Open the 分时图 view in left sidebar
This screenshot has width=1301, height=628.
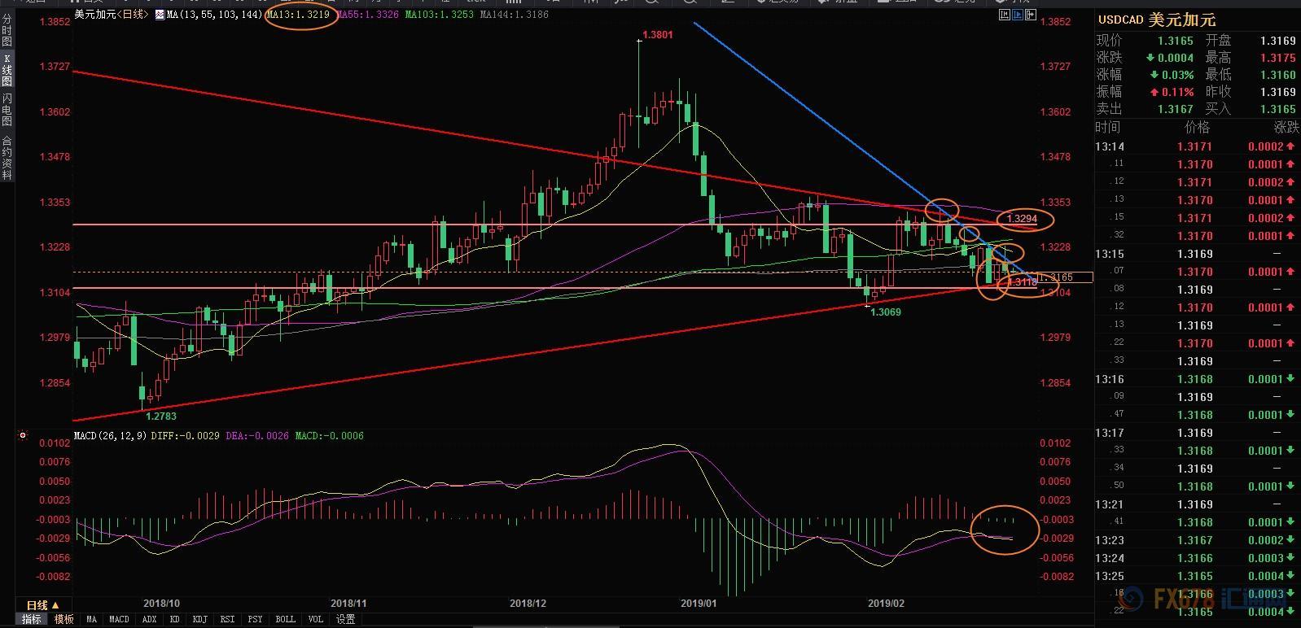(7, 31)
